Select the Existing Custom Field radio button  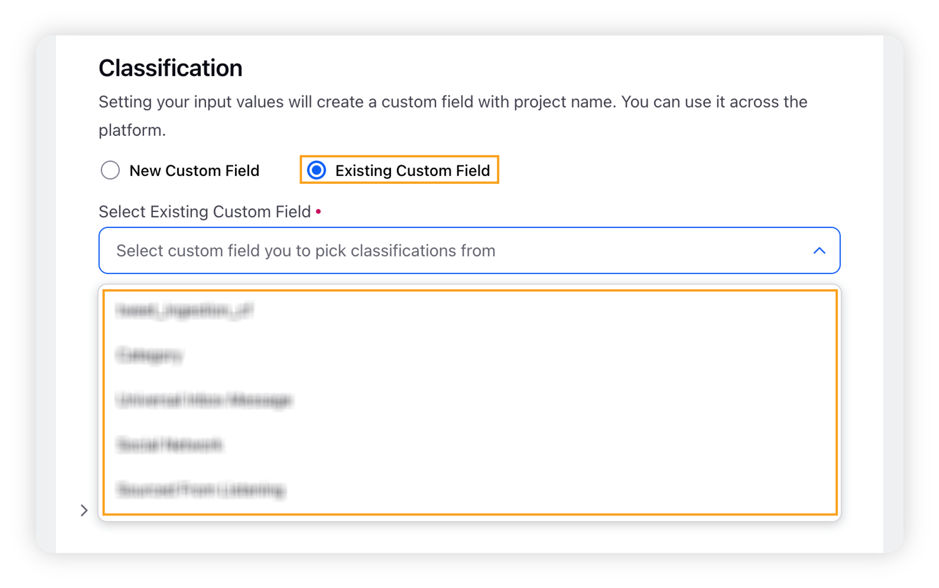coord(317,170)
